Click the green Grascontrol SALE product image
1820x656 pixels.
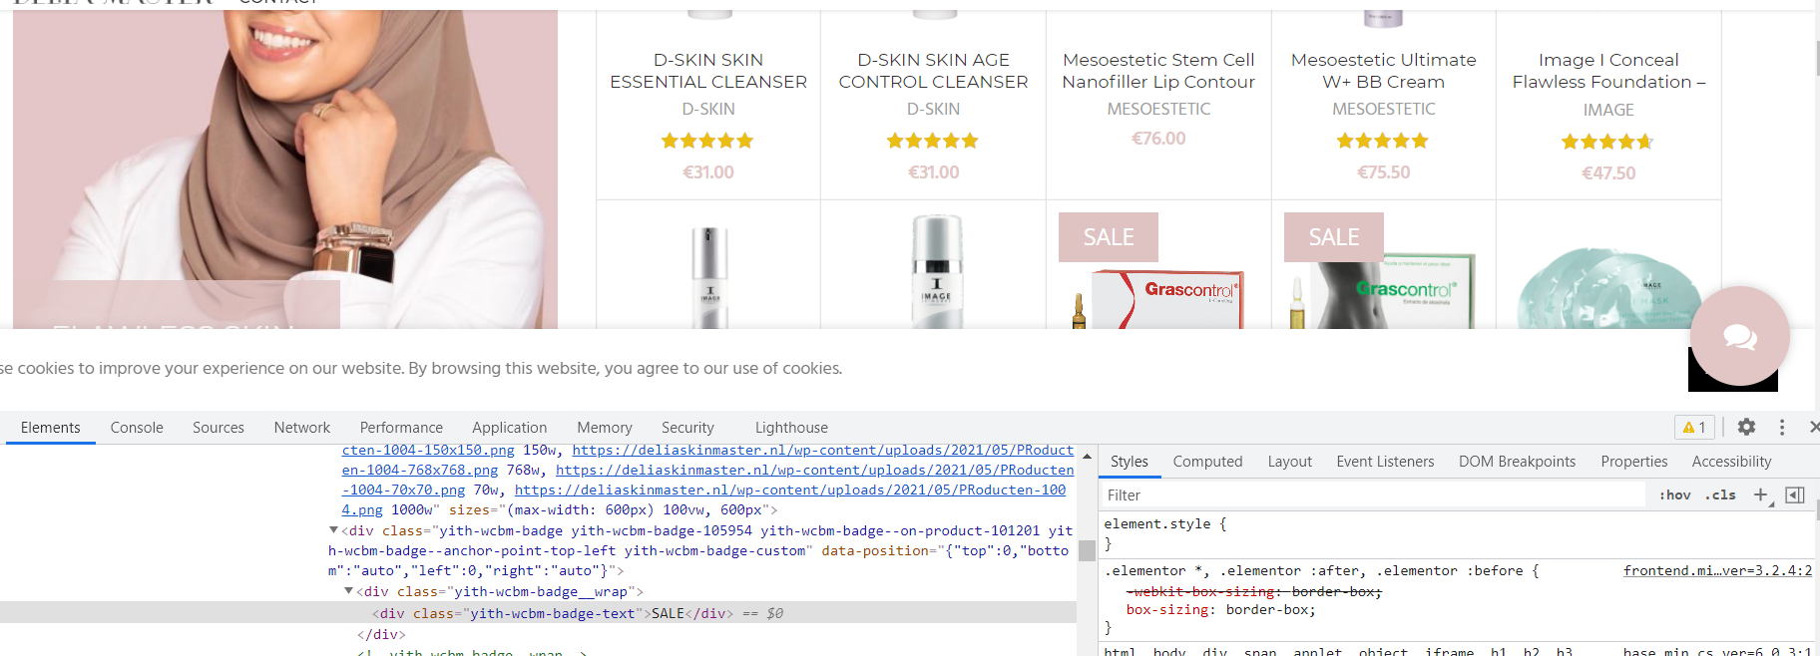click(x=1383, y=291)
